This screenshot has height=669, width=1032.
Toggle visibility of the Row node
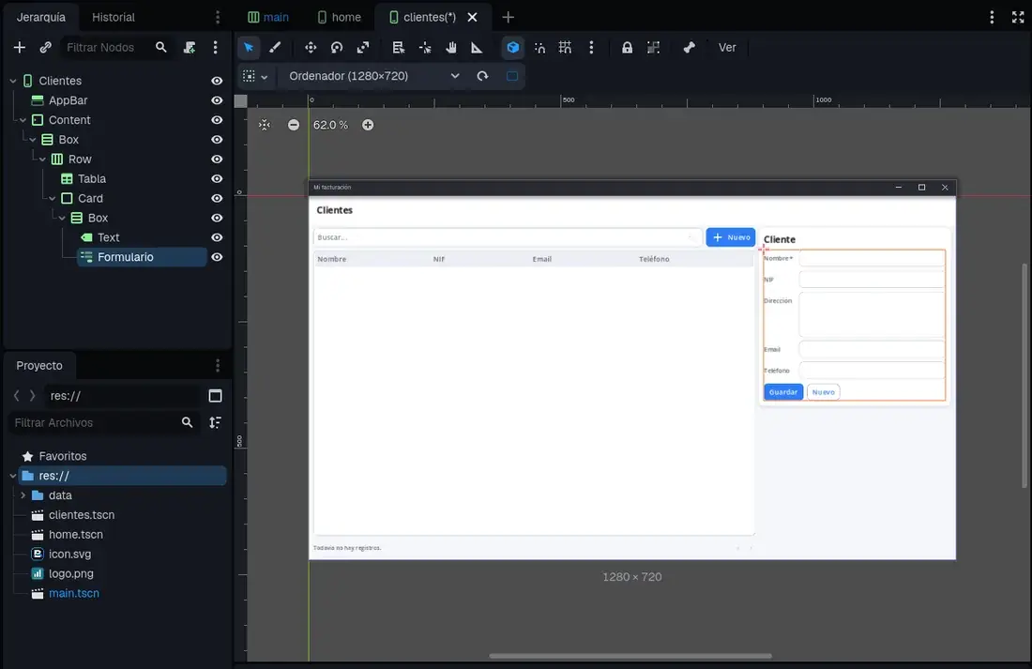217,160
